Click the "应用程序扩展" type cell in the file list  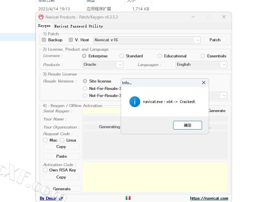click(x=99, y=9)
